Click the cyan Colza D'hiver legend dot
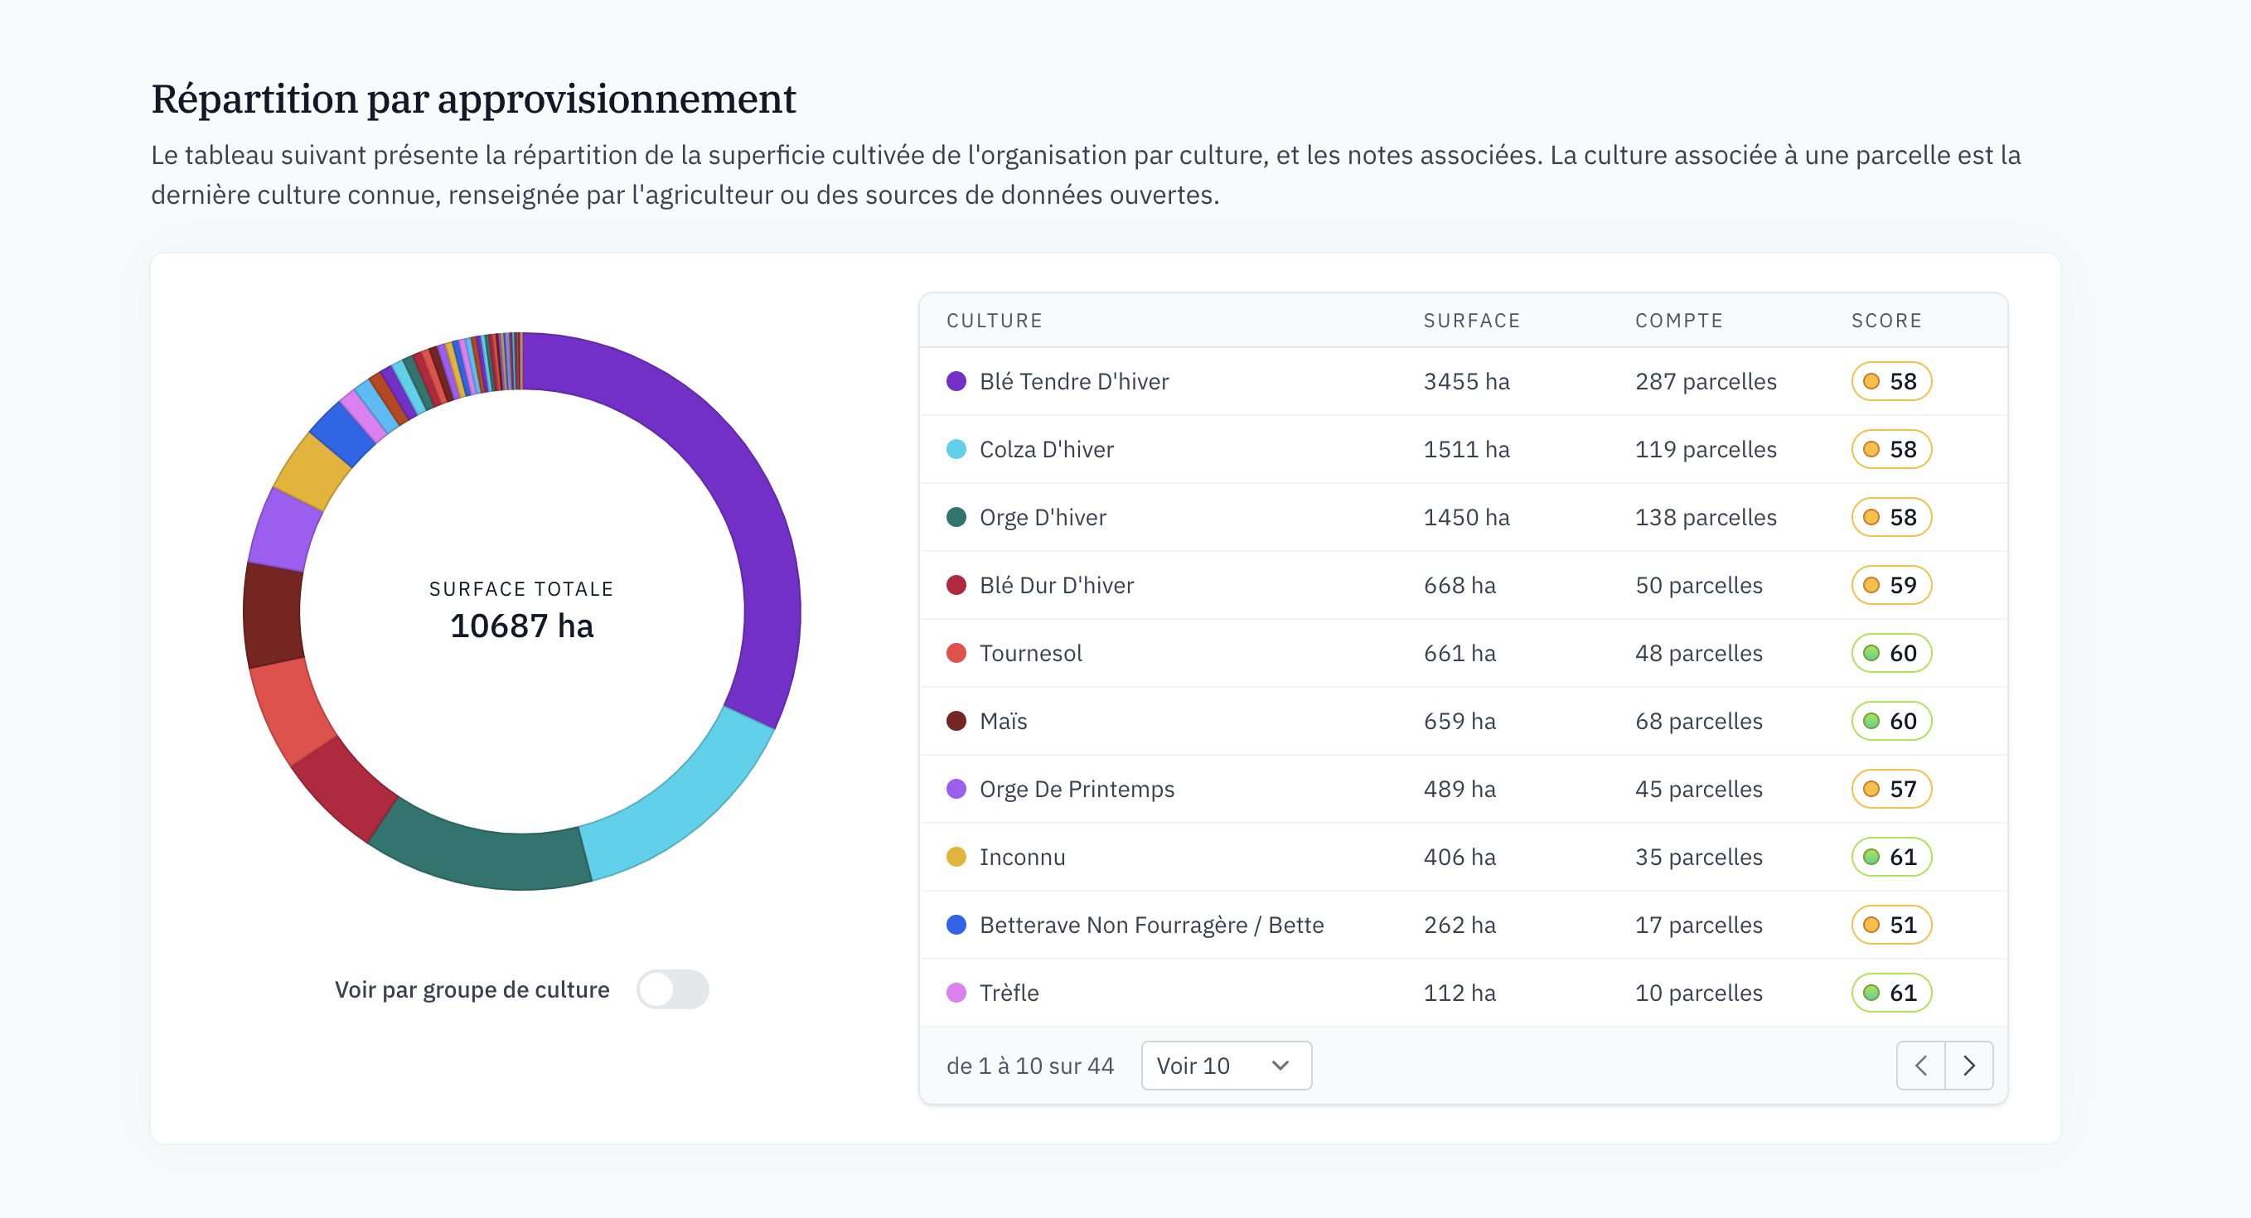Screen dimensions: 2251x1218 pyautogui.click(x=956, y=449)
